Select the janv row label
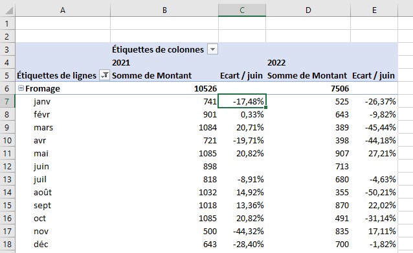The width and height of the screenshot is (413, 253). [x=63, y=101]
